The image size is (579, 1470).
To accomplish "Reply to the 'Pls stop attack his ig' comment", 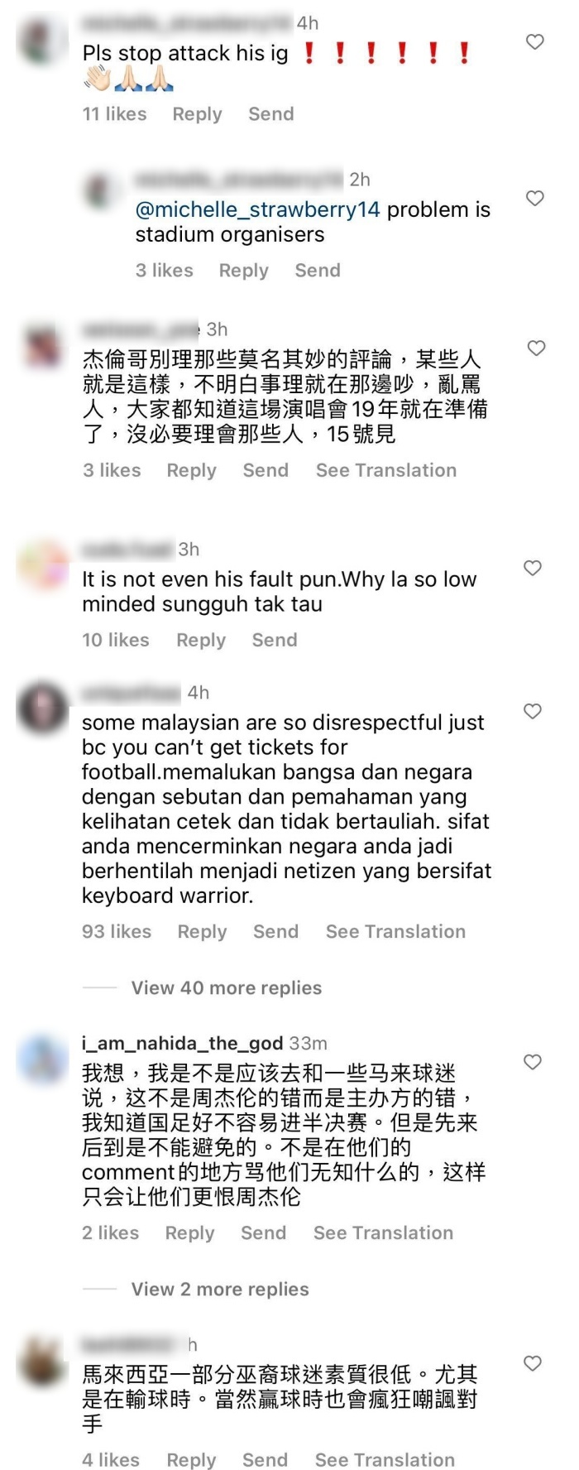I will click(x=197, y=114).
